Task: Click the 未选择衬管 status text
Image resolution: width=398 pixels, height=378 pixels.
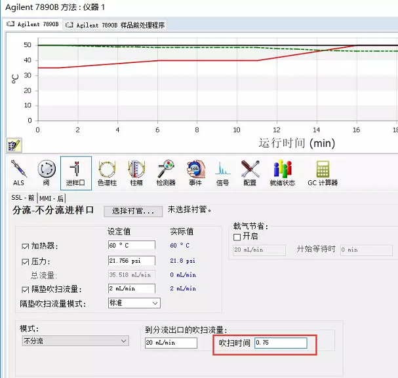Action: pyautogui.click(x=189, y=210)
